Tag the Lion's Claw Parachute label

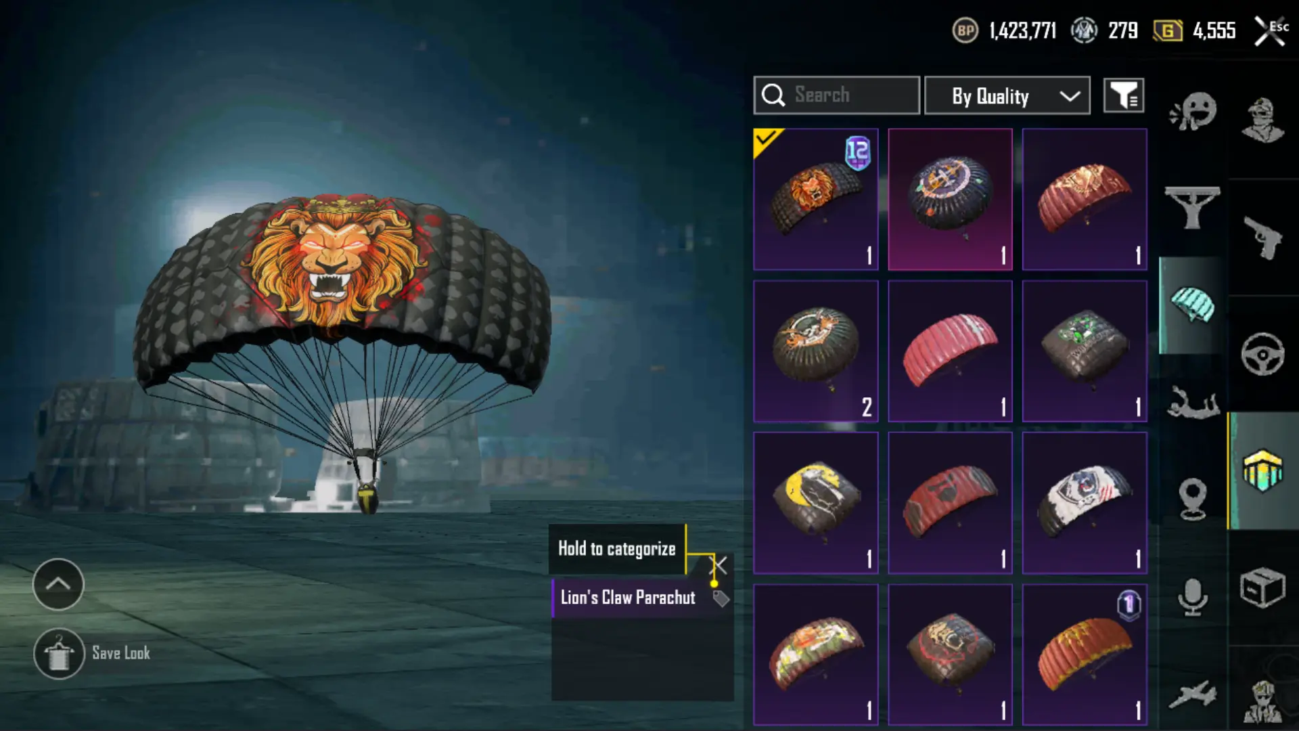pos(721,598)
